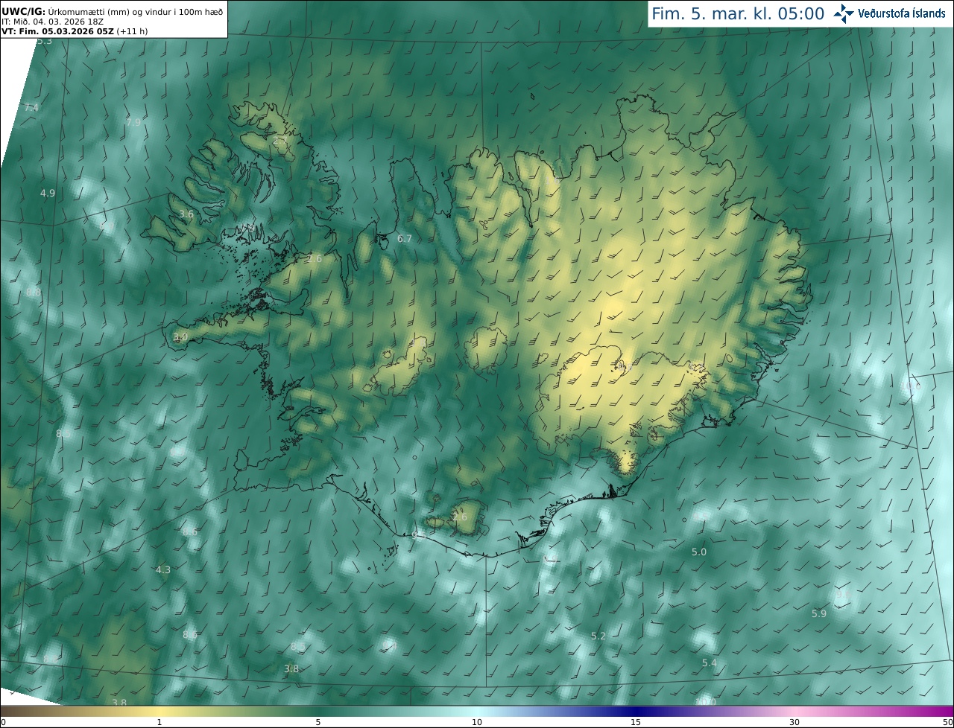Click the '5.4' map value

click(710, 662)
